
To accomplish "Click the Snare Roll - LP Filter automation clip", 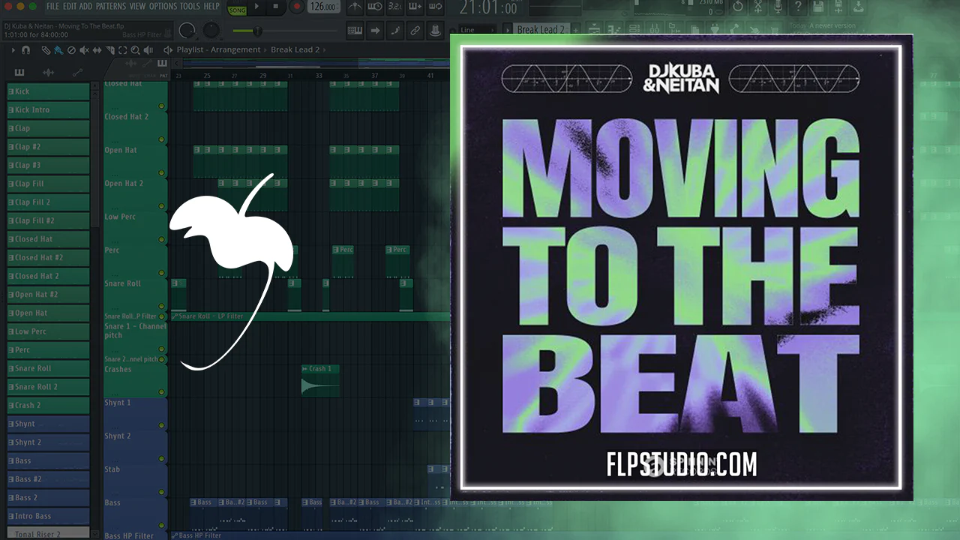I will (310, 316).
